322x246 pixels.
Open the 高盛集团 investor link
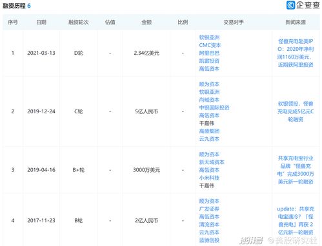[x=209, y=131]
